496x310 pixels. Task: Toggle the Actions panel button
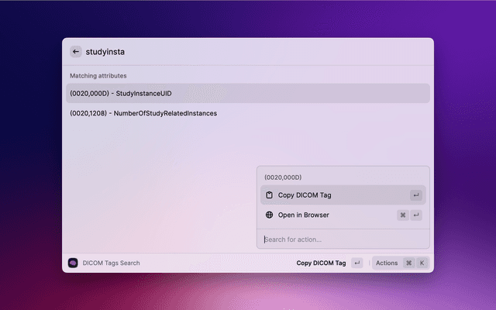pyautogui.click(x=386, y=263)
